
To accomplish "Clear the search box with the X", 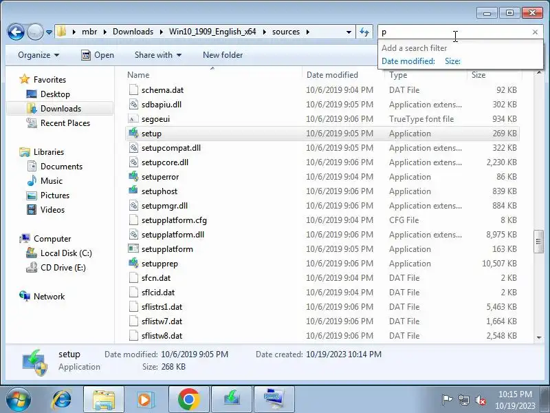I will (535, 32).
